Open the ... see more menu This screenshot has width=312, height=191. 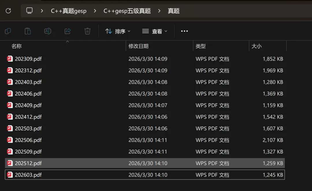184,31
